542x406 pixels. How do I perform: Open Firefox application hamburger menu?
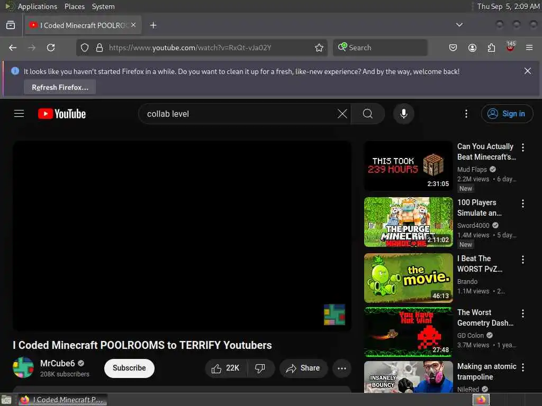tap(529, 48)
